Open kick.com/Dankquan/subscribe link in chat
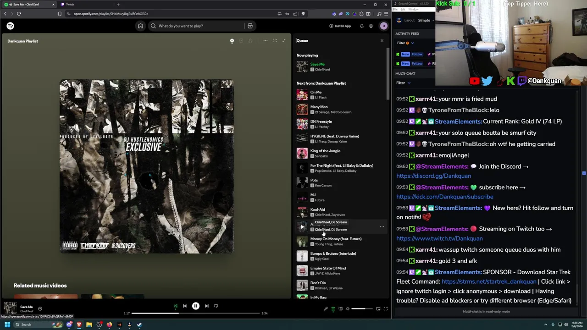587x330 pixels. pyautogui.click(x=445, y=197)
